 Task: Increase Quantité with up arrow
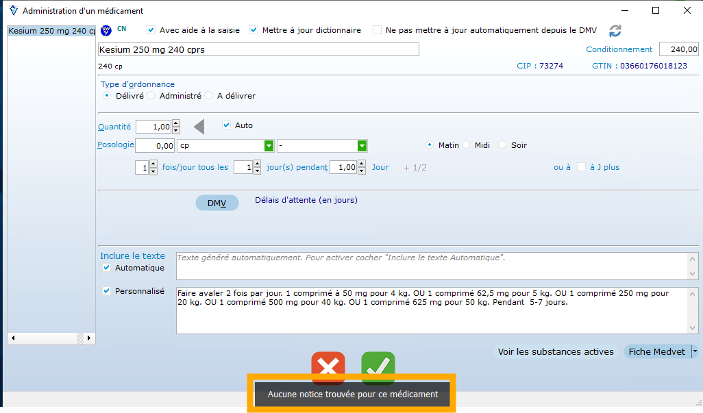[176, 123]
